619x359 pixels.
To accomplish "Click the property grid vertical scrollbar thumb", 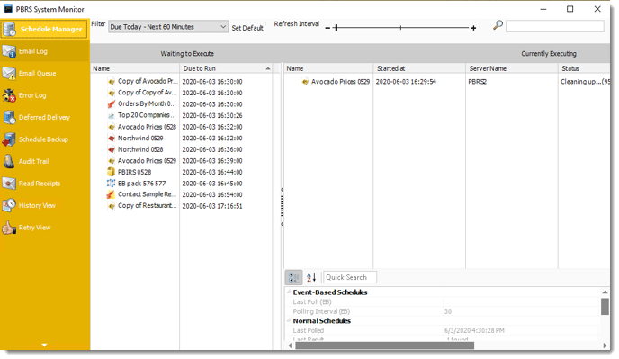I will point(605,307).
